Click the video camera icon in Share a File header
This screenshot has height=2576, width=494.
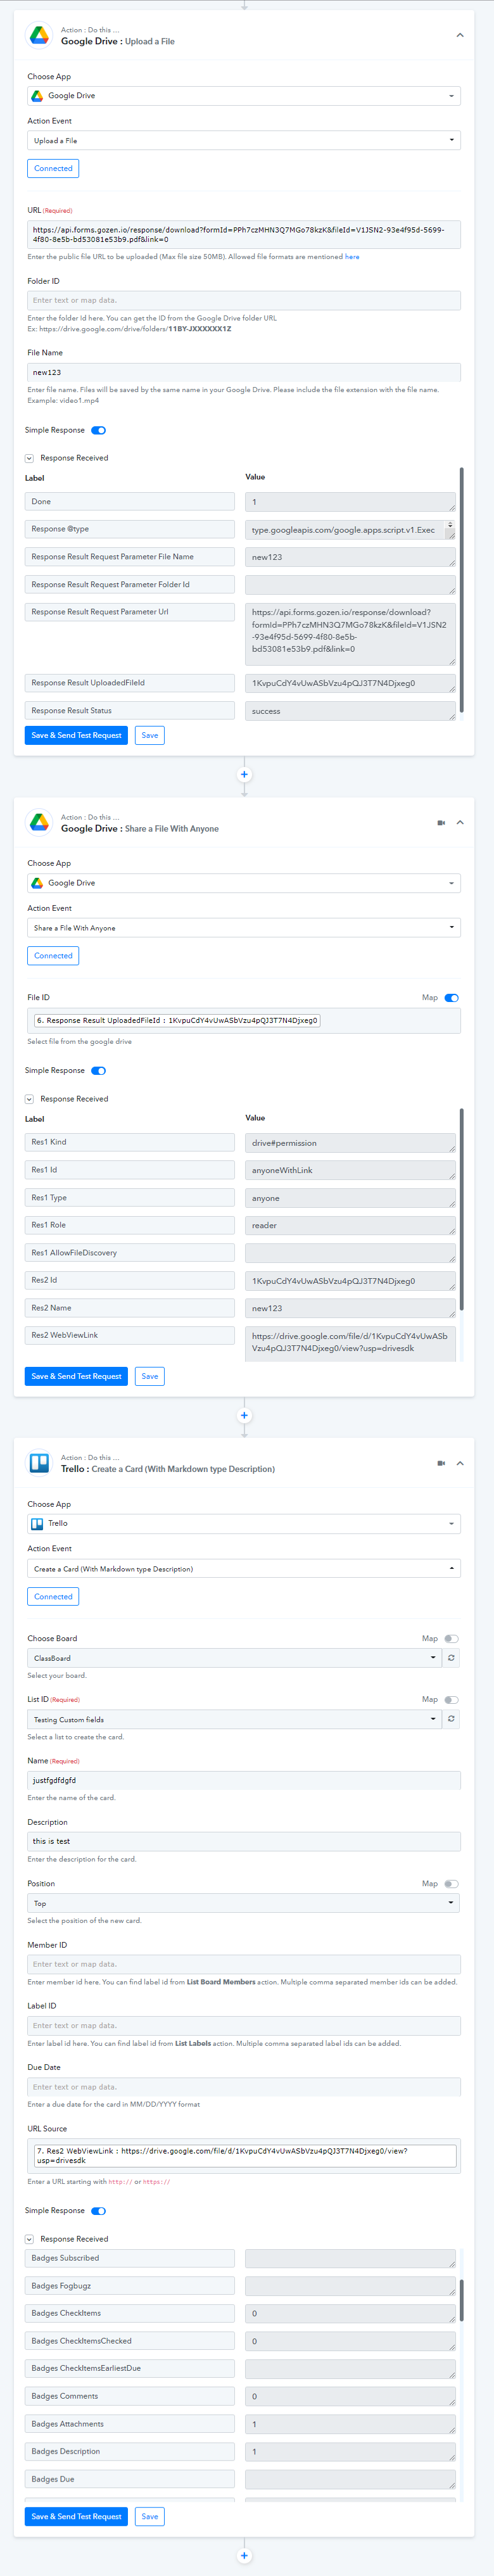click(x=441, y=823)
